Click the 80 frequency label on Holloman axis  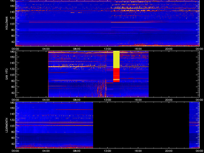[x=13, y=30]
